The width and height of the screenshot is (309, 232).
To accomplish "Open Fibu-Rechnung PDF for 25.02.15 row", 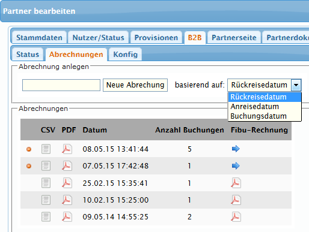I will (236, 183).
